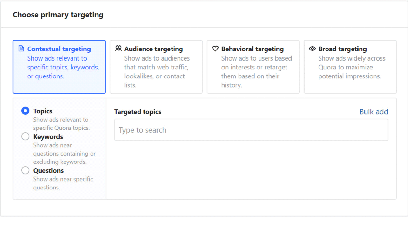Open the Bulk add link
The image size is (417, 225).
pyautogui.click(x=374, y=112)
